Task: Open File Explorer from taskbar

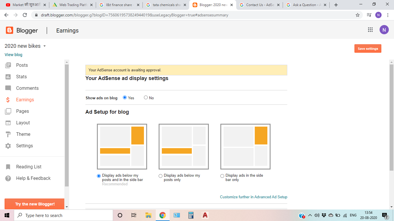Action: point(148,215)
